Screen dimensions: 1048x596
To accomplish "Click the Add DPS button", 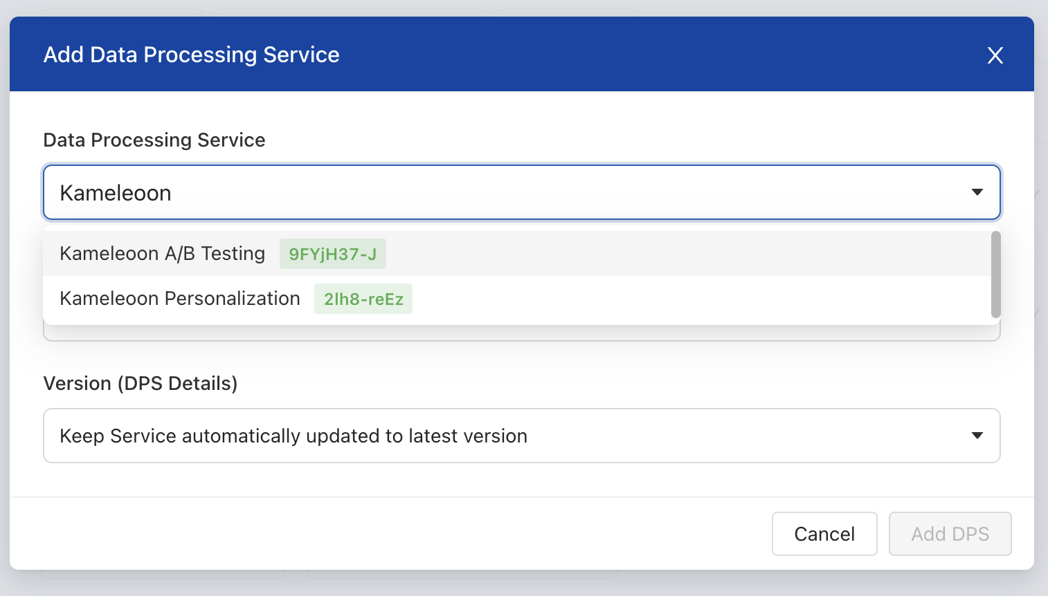I will click(950, 534).
